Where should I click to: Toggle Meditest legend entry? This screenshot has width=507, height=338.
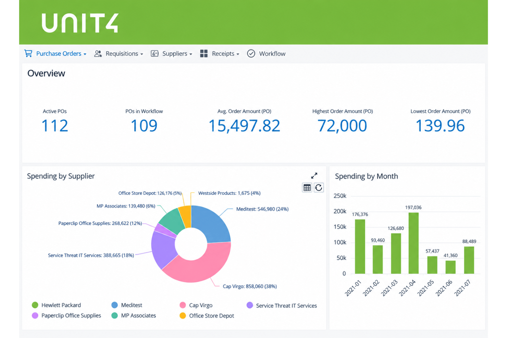127,305
